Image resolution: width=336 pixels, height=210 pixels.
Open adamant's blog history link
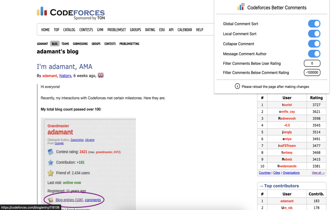pyautogui.click(x=65, y=76)
